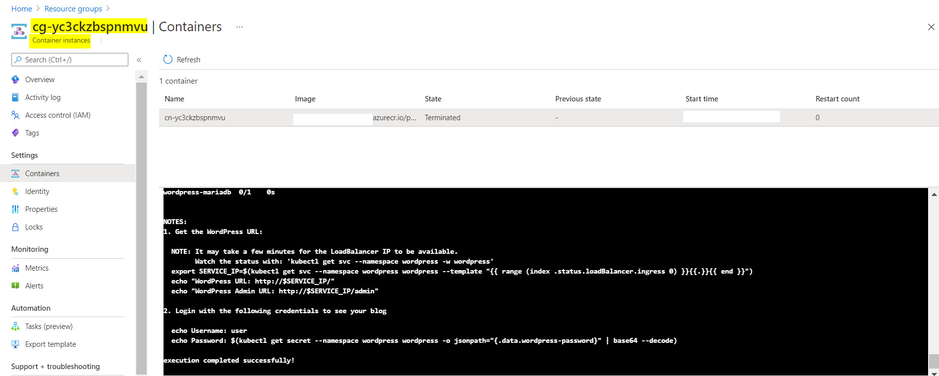
Task: Click the Overview icon in sidebar
Action: [x=15, y=80]
